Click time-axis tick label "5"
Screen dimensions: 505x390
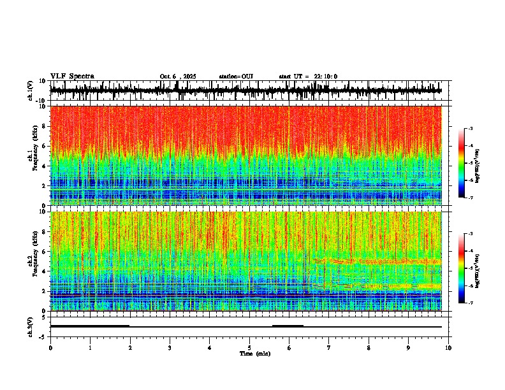click(x=249, y=348)
